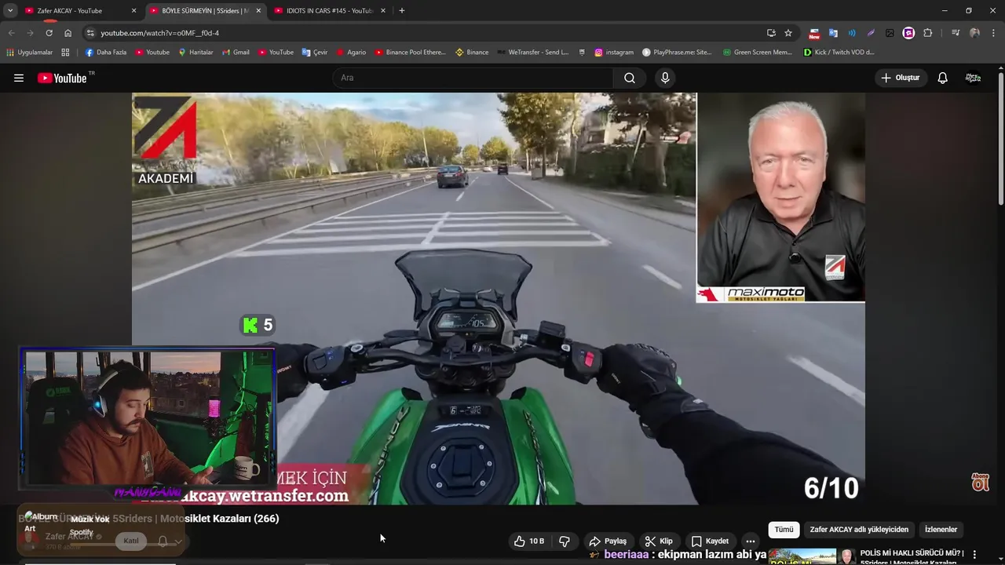Click the Paylaş share button
This screenshot has height=565, width=1005.
coord(608,541)
